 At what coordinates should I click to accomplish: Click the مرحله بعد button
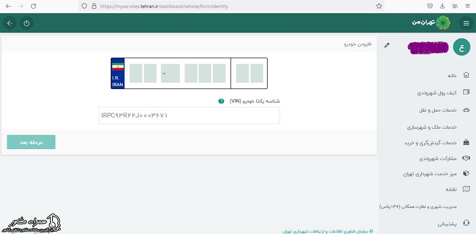[x=31, y=142]
